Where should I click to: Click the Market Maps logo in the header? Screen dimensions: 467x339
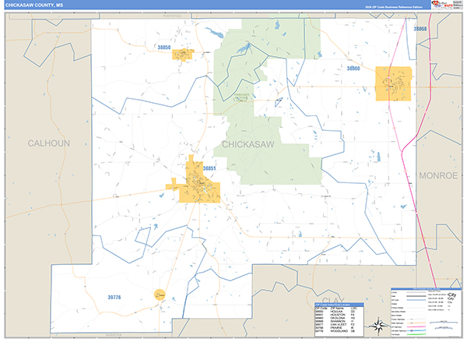[442, 5]
